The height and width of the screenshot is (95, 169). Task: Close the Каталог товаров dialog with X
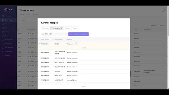tap(129, 16)
